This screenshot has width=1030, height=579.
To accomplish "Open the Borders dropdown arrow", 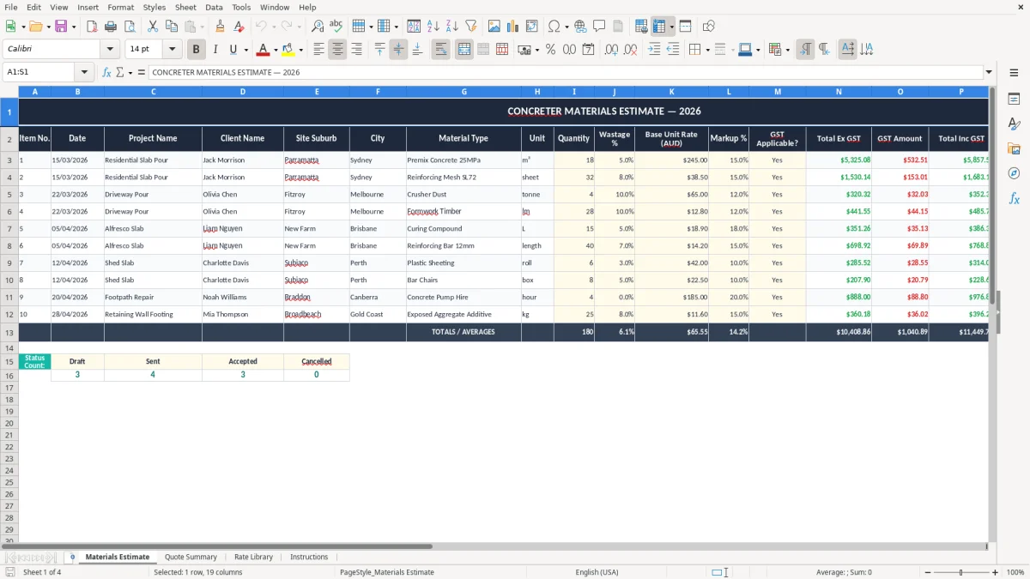I will point(706,50).
